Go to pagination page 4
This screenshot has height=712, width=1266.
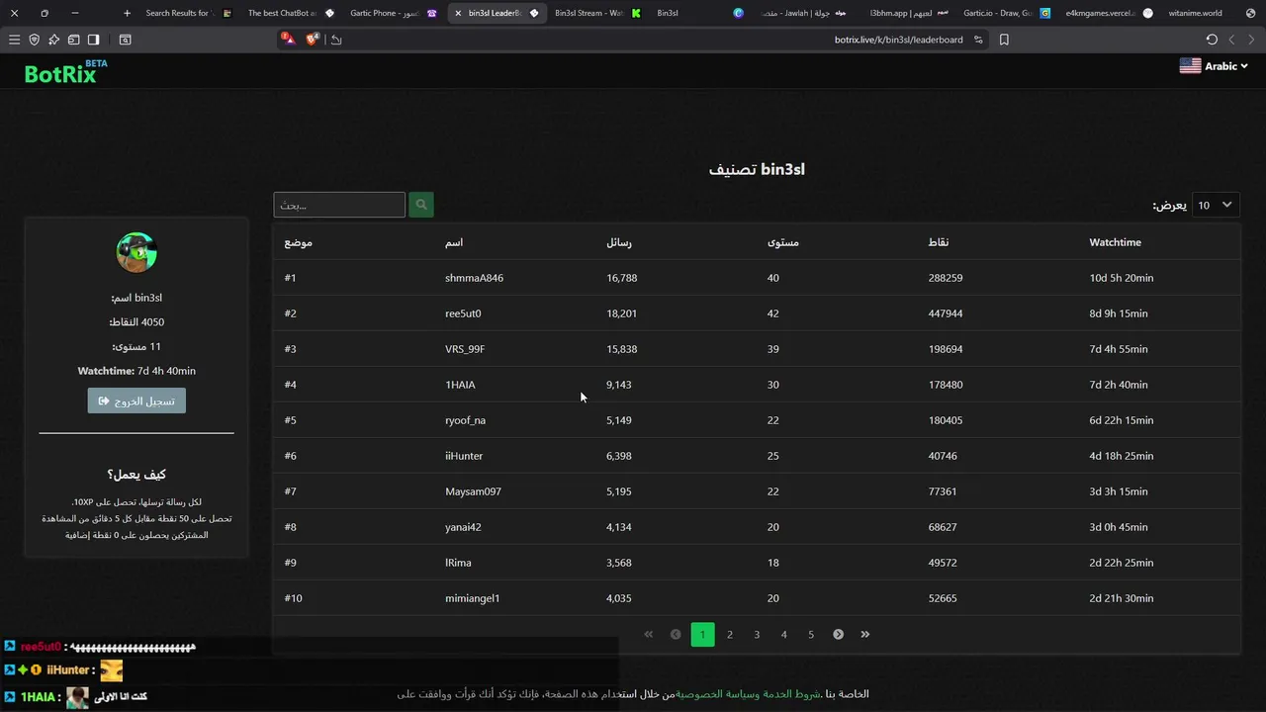pos(784,634)
